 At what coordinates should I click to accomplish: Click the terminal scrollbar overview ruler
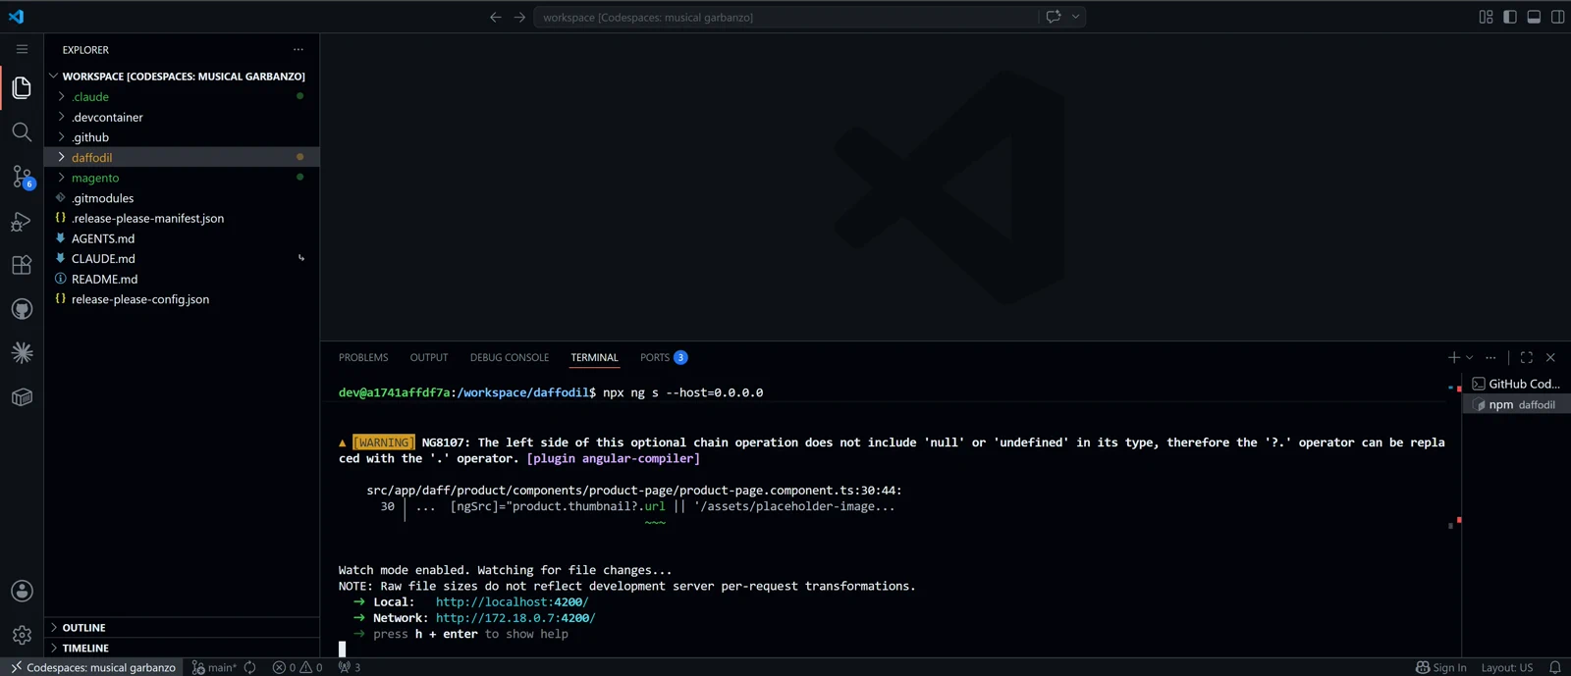[x=1454, y=515]
